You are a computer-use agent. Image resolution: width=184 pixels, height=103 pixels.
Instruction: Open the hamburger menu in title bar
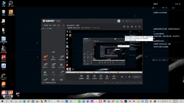(x=132, y=21)
